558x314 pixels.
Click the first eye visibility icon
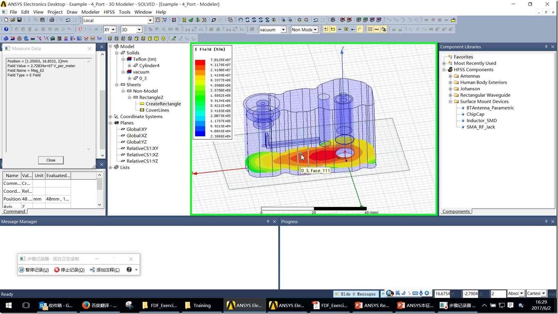[x=333, y=20]
